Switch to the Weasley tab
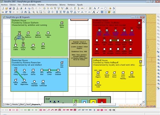 [15, 104]
